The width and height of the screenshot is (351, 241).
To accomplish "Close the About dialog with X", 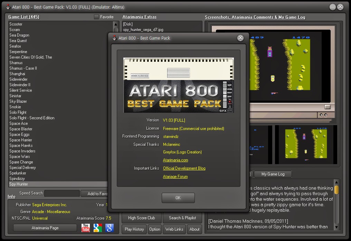I will (x=240, y=38).
